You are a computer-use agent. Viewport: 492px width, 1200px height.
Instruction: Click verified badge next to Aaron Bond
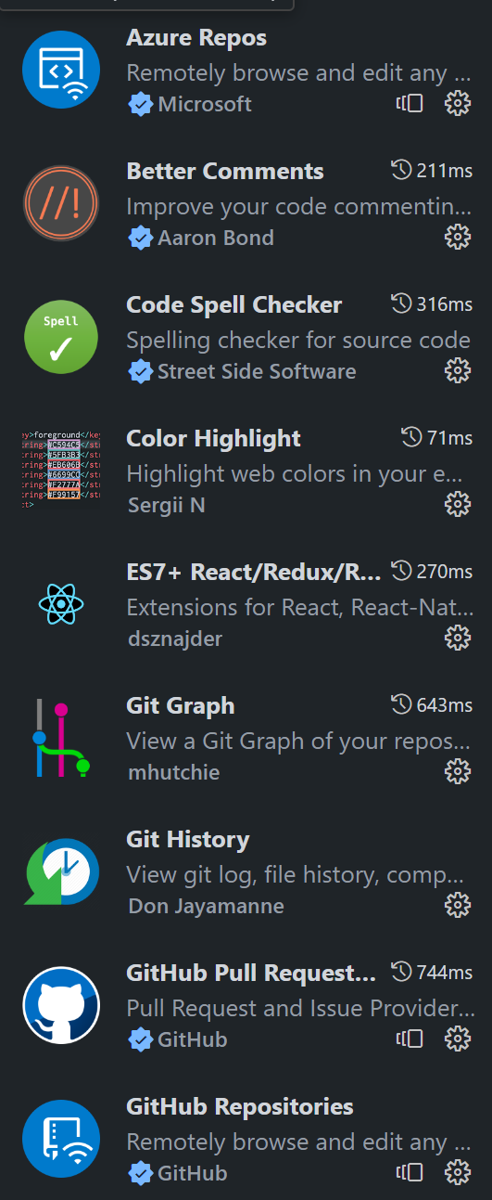coord(140,239)
